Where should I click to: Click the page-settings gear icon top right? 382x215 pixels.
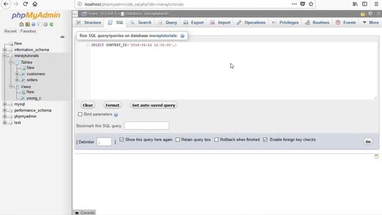[x=371, y=14]
